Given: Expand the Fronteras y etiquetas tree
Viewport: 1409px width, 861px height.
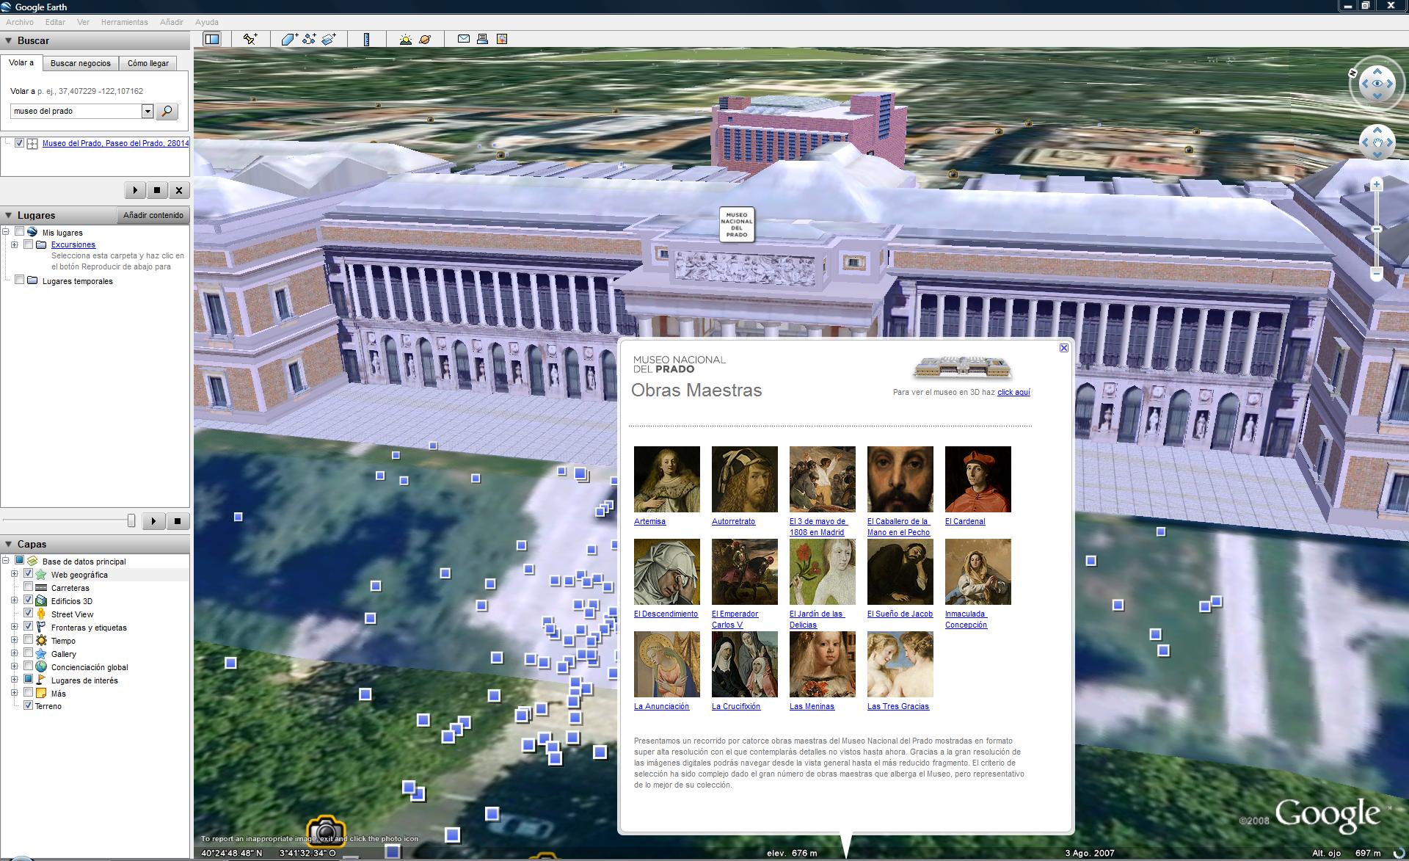Looking at the screenshot, I should pos(14,628).
